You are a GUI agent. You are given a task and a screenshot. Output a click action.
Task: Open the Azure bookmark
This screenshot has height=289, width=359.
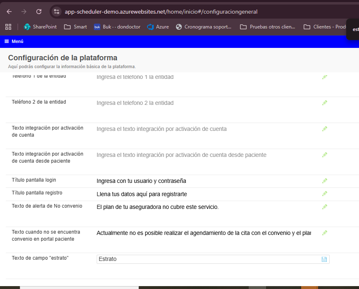(x=158, y=27)
